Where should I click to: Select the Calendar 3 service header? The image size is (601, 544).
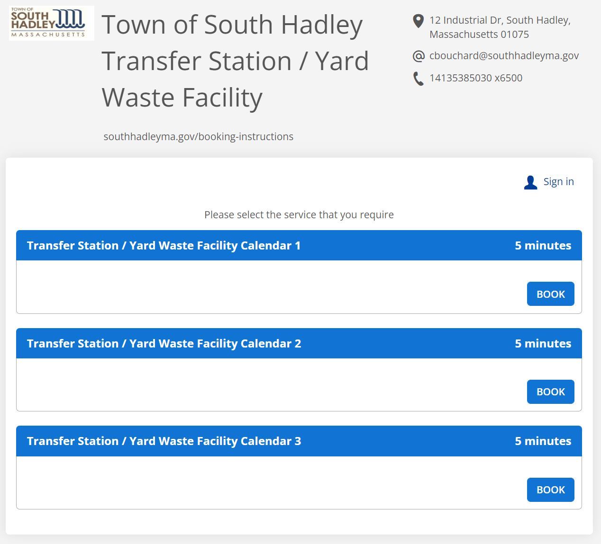pos(164,441)
